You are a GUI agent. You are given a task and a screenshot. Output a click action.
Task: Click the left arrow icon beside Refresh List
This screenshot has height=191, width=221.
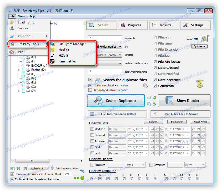12,169
